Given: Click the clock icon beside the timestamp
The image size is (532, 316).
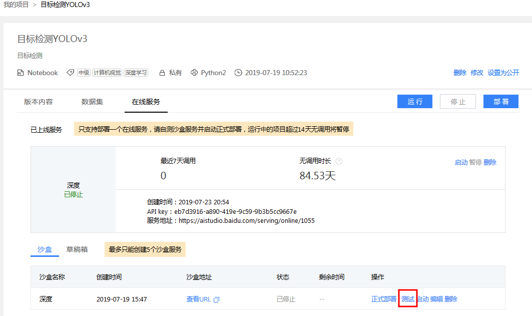Looking at the screenshot, I should coord(238,73).
